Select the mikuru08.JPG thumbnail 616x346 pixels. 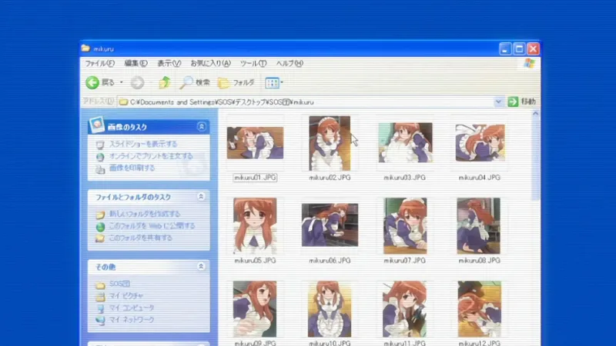tap(478, 225)
